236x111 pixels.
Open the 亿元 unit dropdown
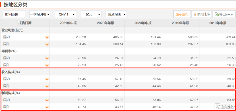pos(91,14)
